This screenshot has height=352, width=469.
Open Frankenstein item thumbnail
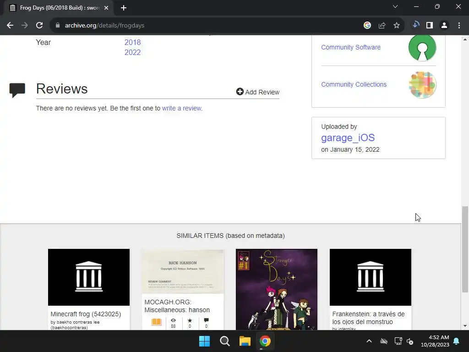371,277
